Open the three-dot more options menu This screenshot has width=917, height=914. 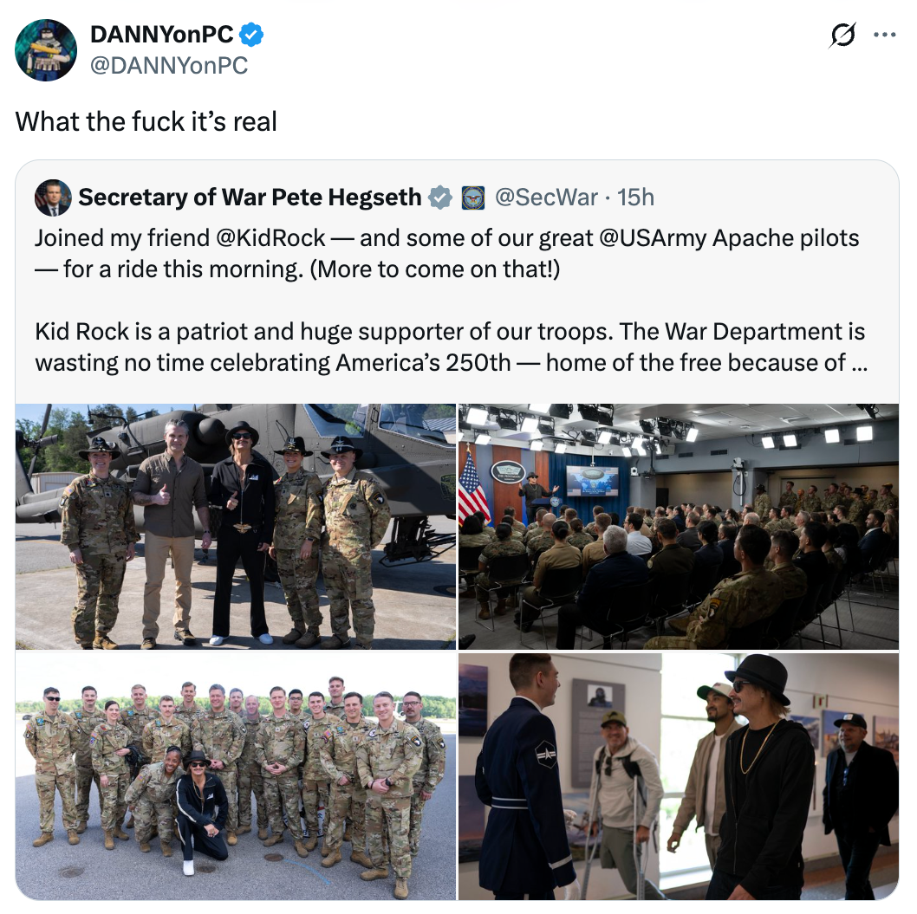pyautogui.click(x=885, y=35)
